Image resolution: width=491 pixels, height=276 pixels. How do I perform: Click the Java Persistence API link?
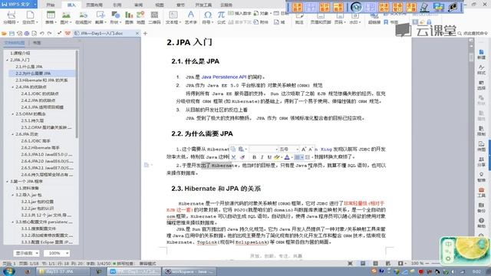pyautogui.click(x=224, y=77)
